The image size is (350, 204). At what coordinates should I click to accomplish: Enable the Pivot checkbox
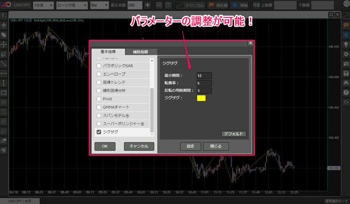click(99, 99)
